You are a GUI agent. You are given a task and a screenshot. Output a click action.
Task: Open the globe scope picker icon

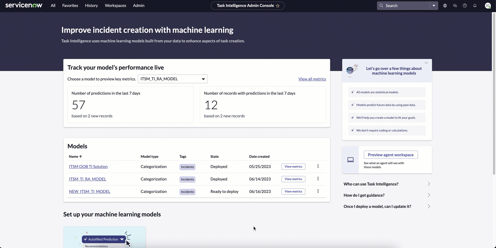[x=445, y=6]
